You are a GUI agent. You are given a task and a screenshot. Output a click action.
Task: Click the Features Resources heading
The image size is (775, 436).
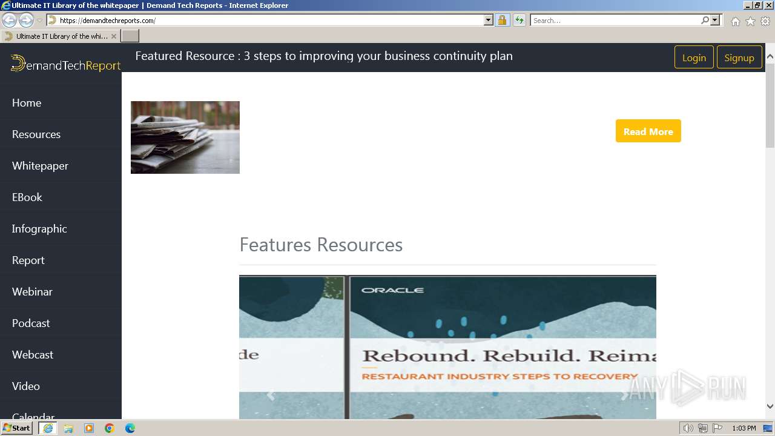[x=321, y=245]
